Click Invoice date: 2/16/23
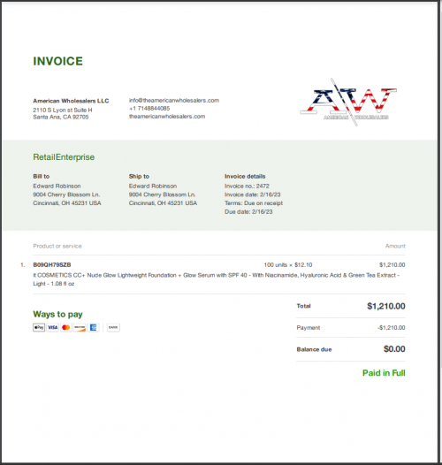The height and width of the screenshot is (465, 442). click(x=253, y=194)
